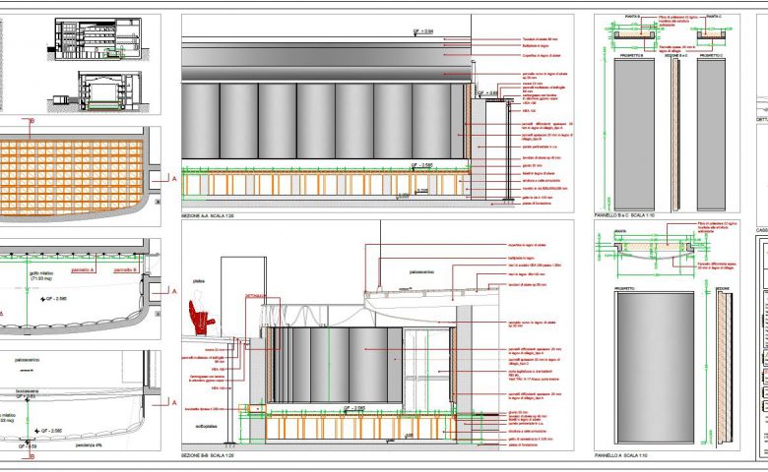Select the 'boccascena' label in the bottom plan
768x472 pixels.
[27, 391]
